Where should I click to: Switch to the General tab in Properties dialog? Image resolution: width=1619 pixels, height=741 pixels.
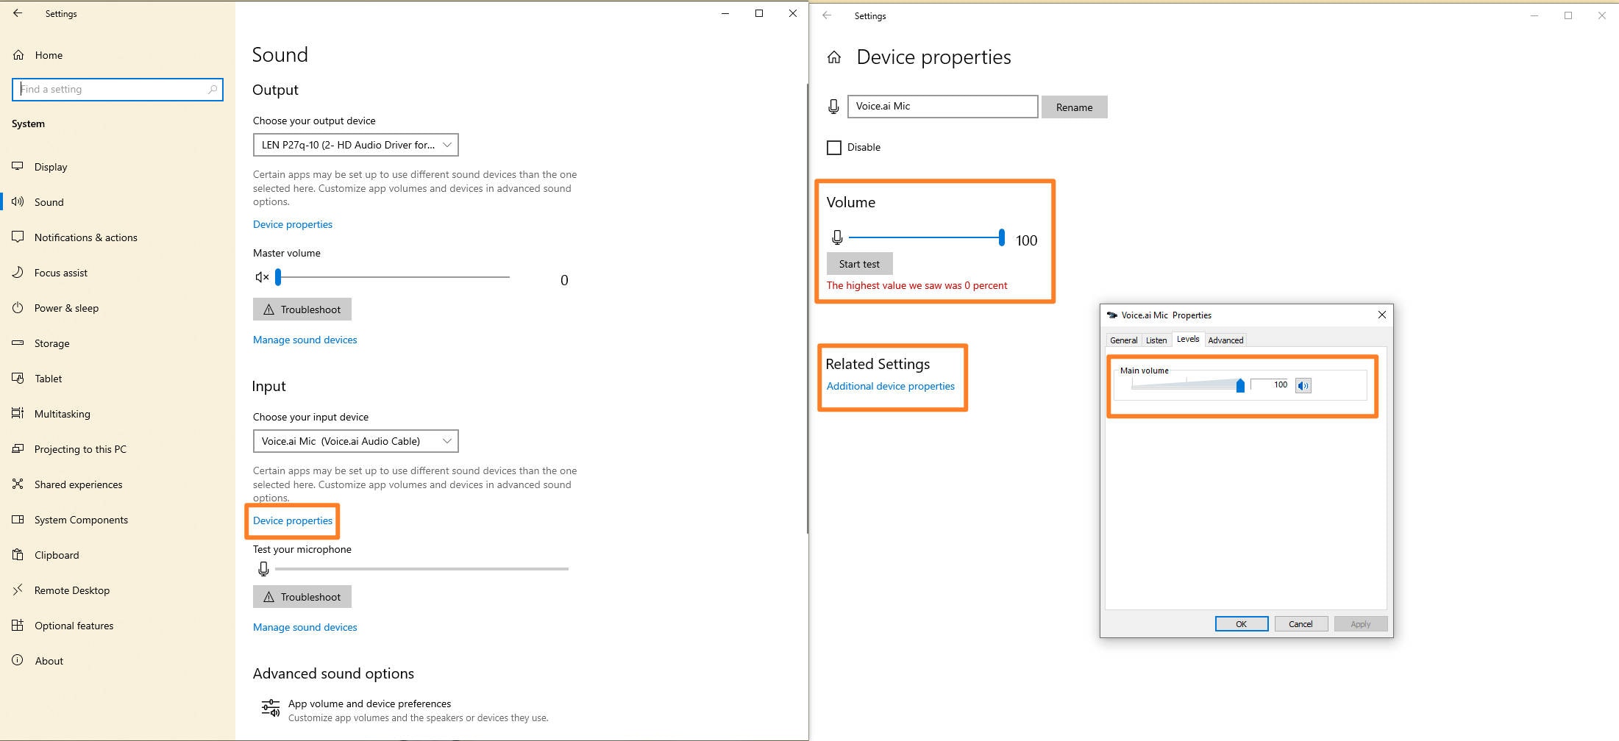coord(1123,340)
